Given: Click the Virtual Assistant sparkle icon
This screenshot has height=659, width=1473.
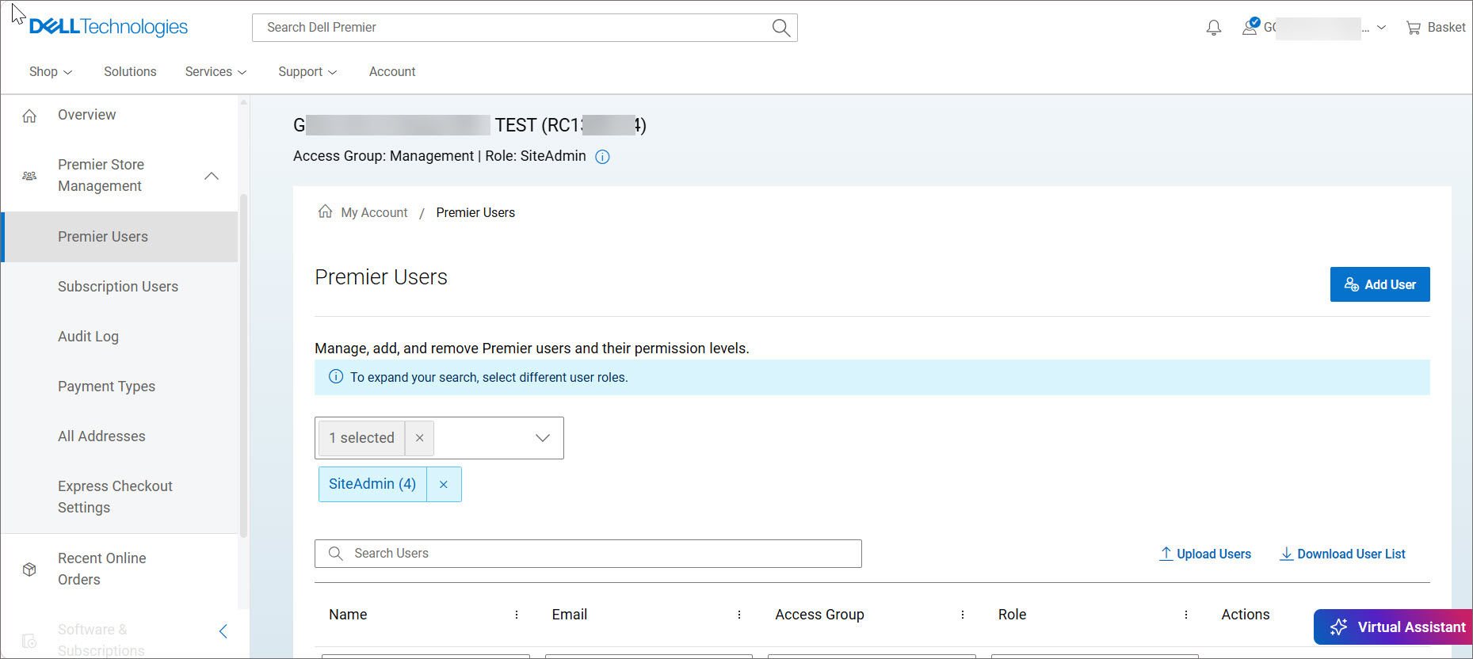Looking at the screenshot, I should point(1338,627).
